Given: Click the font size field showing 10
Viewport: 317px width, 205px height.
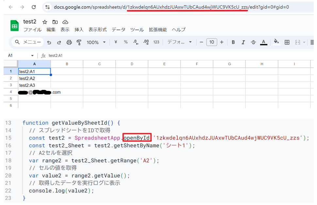Looking at the screenshot, I should [x=212, y=42].
